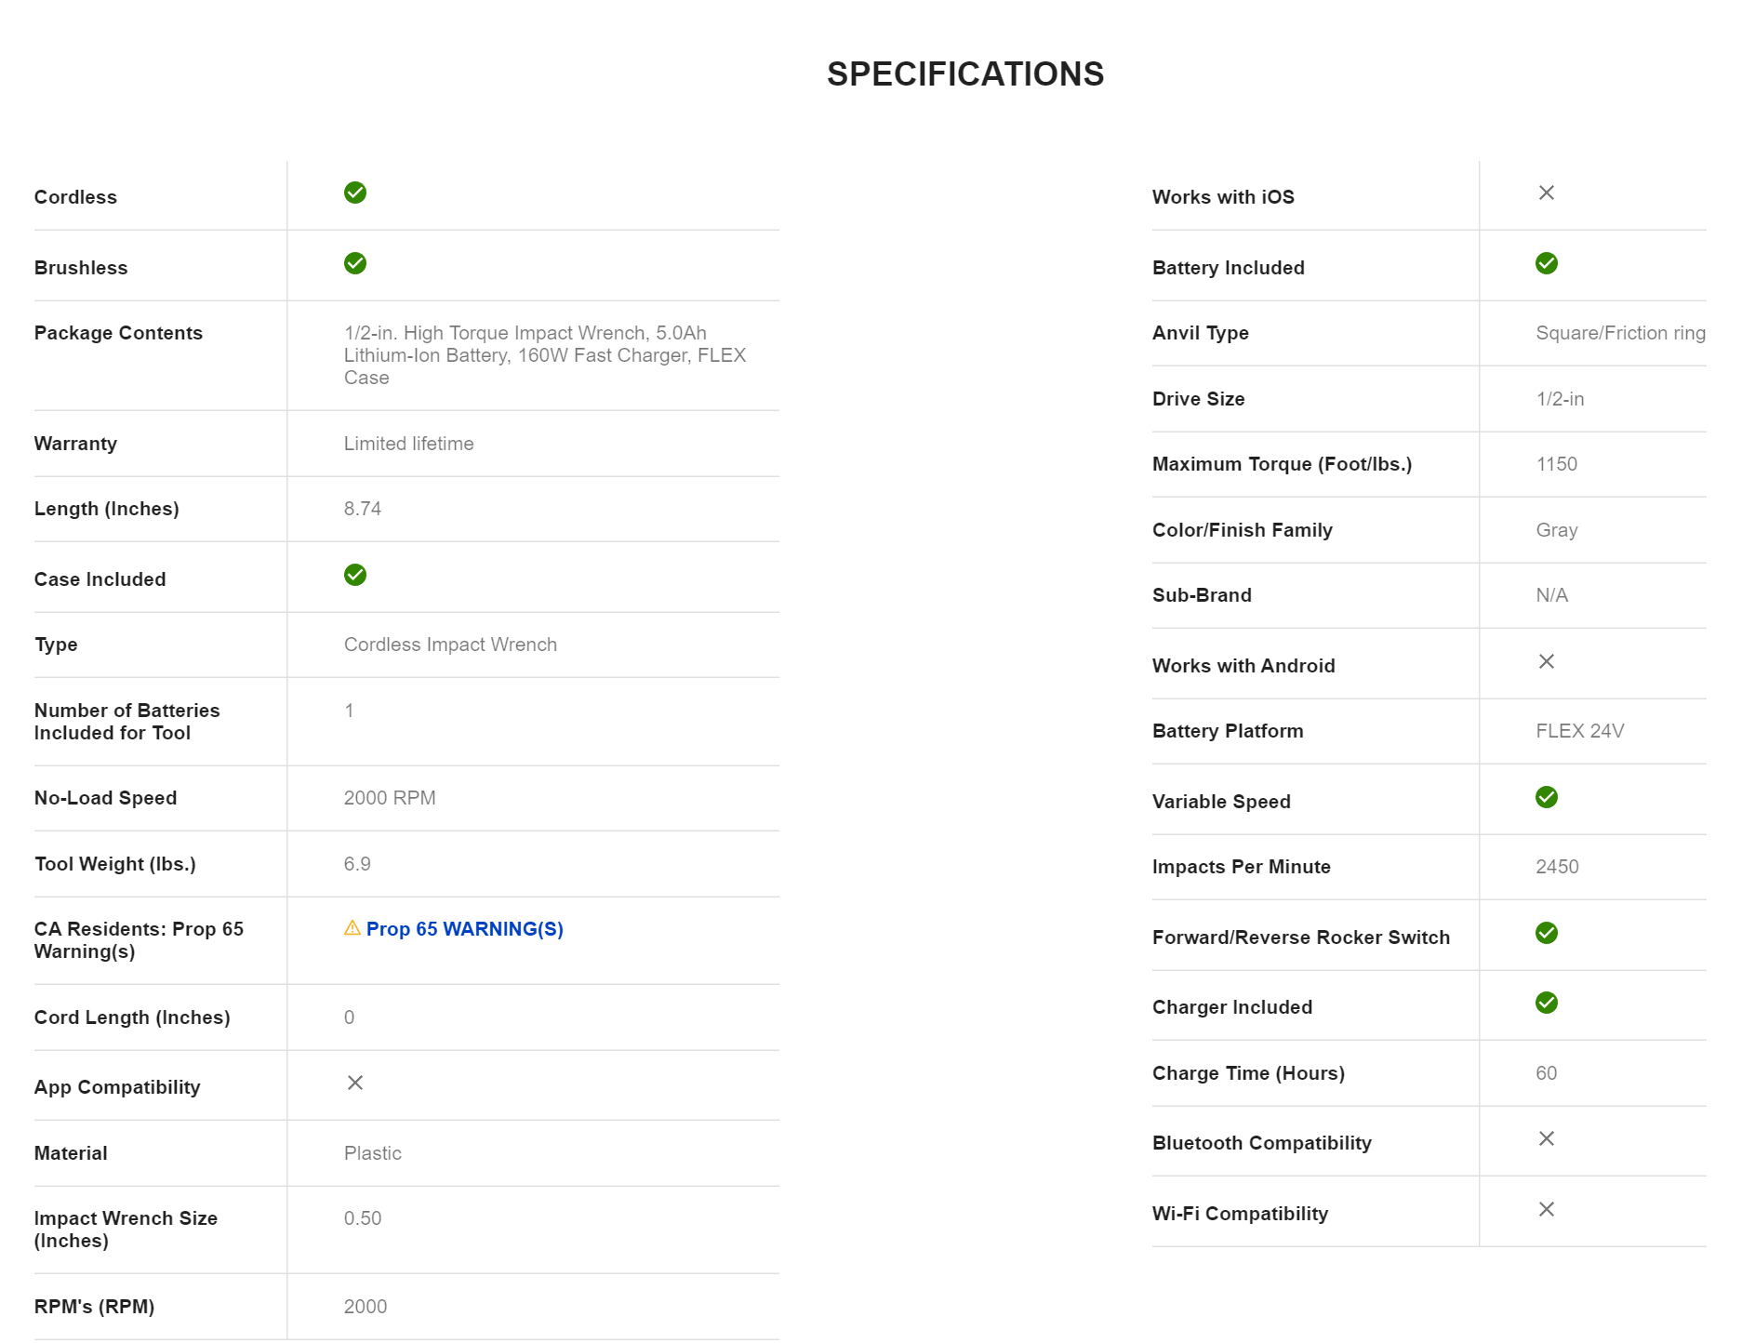1742x1343 pixels.
Task: Click the Works with Android X icon
Action: [x=1547, y=661]
